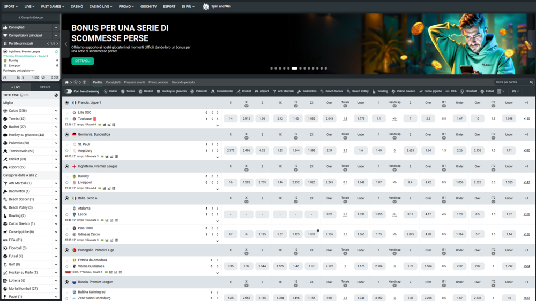Expand more markets under Lille OSC match
Viewport: 536px width, 301px height.
217,126
